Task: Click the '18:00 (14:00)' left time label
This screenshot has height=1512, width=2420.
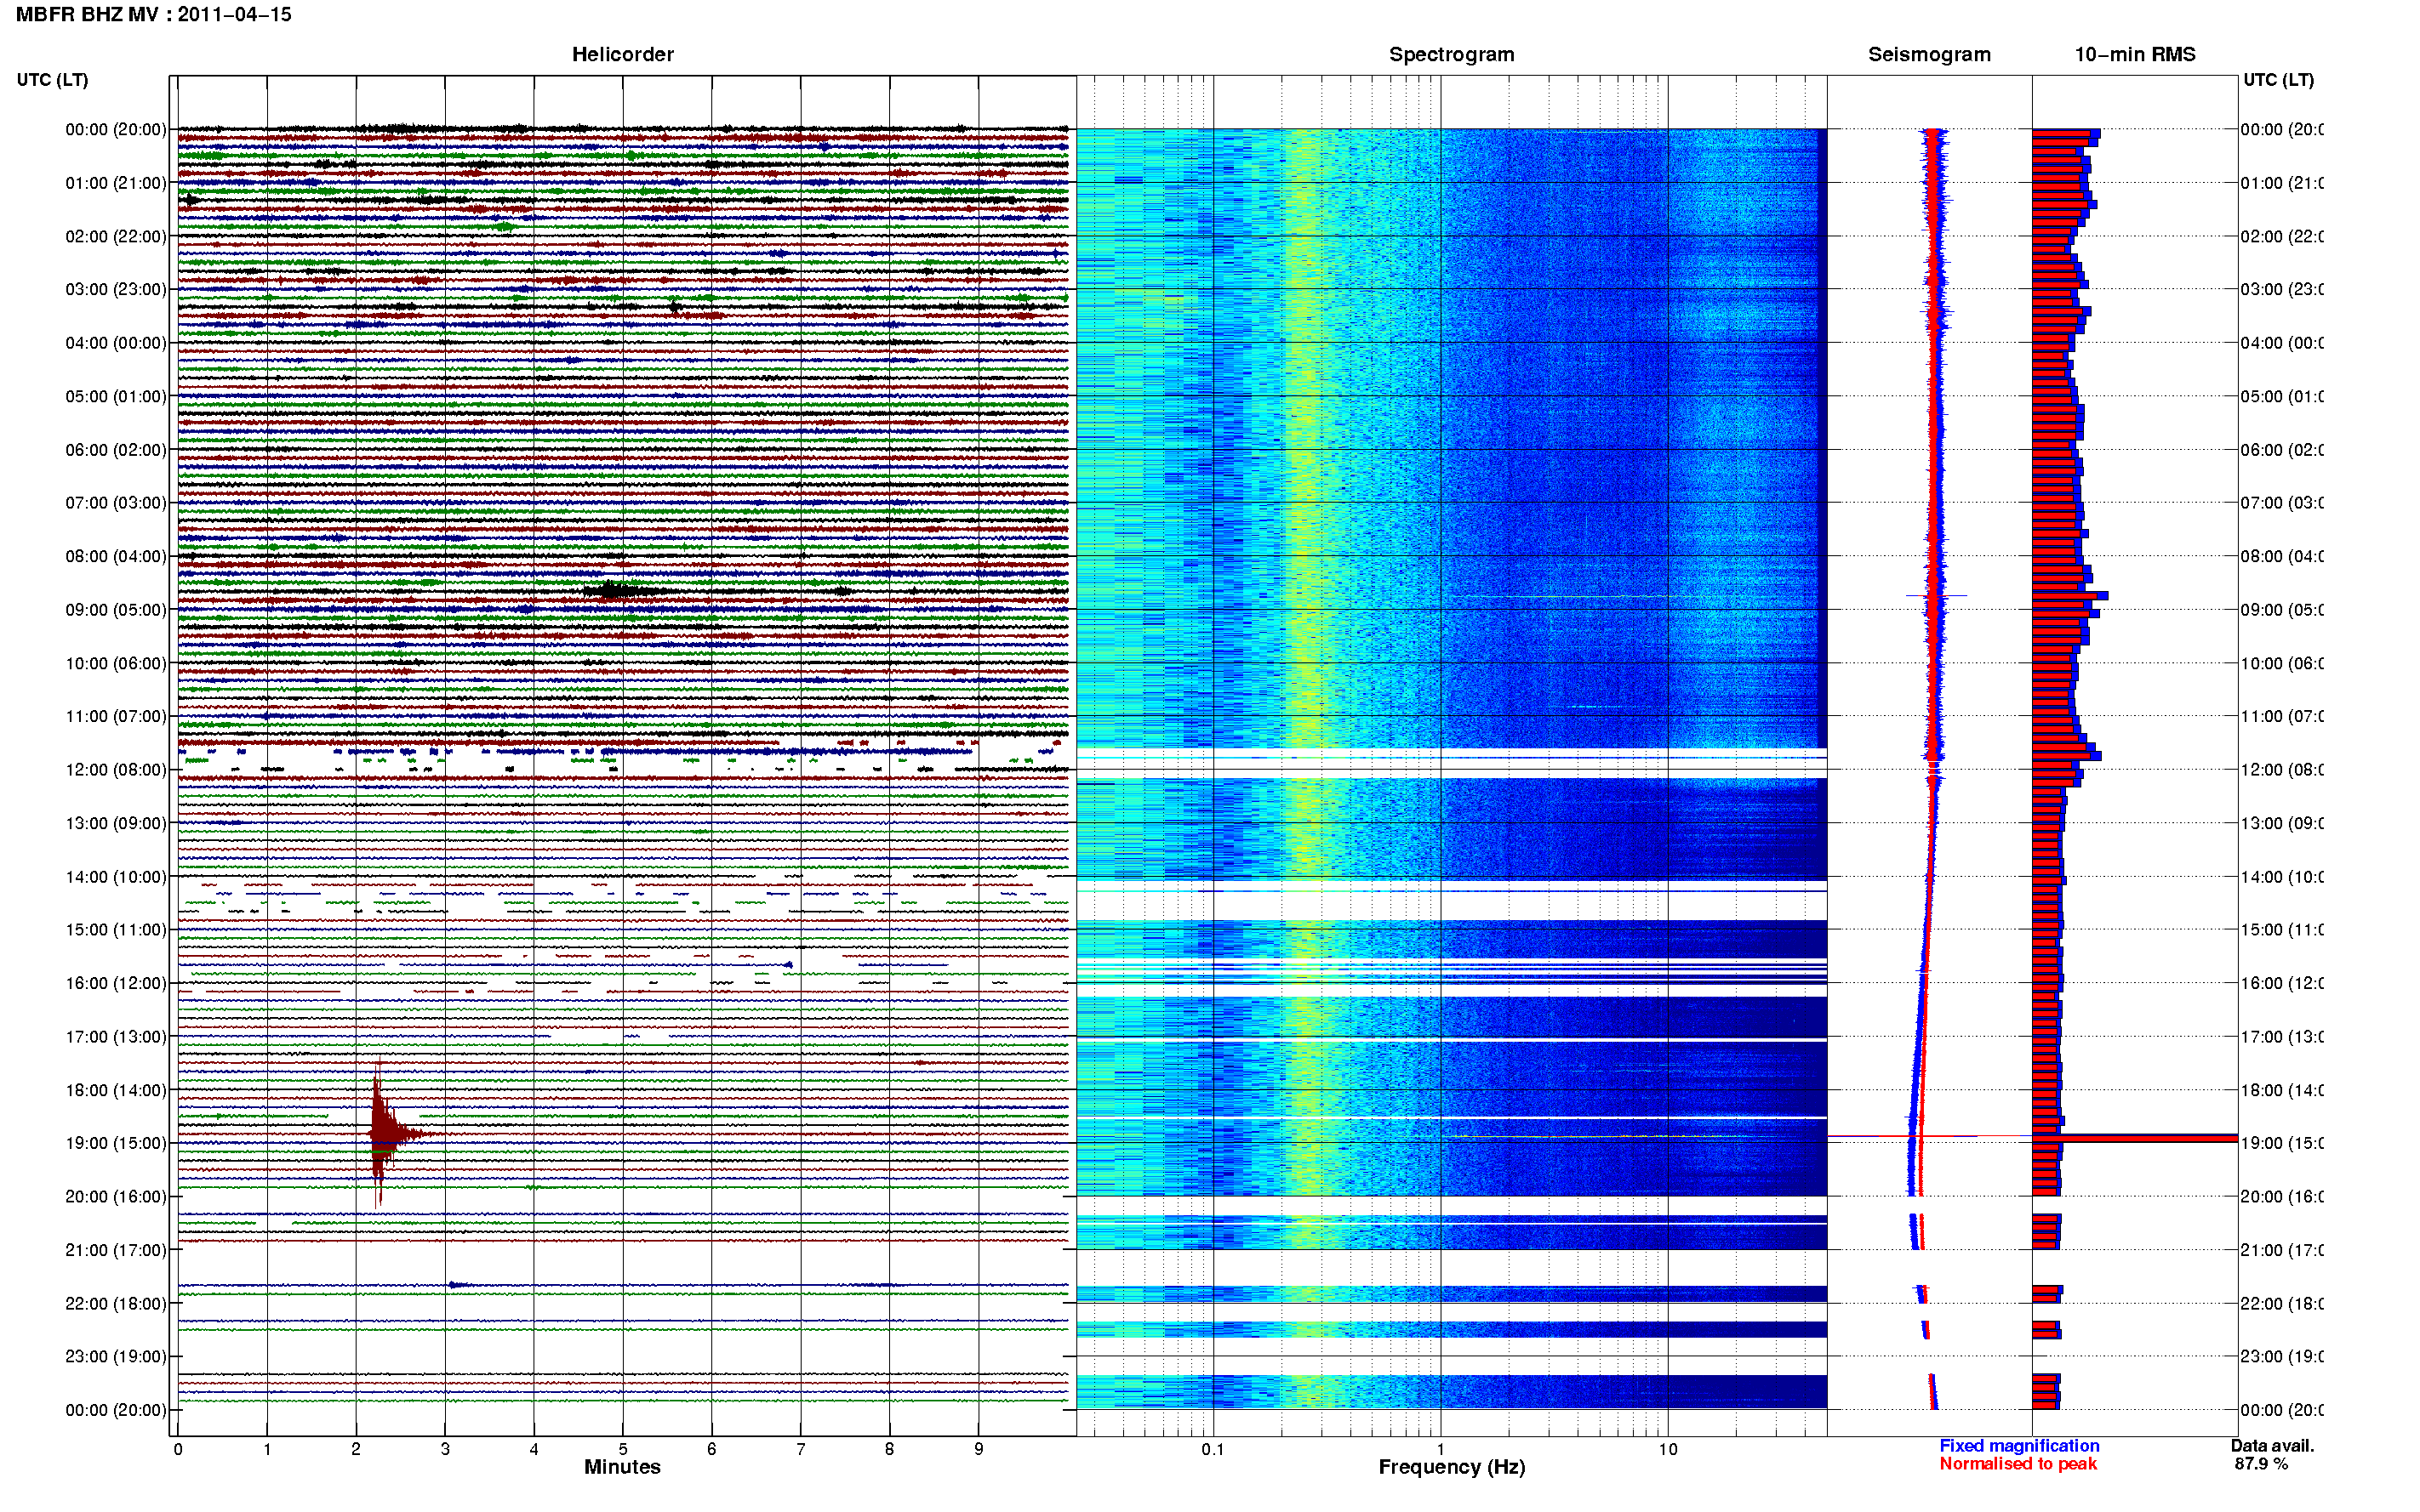Action: [115, 1090]
